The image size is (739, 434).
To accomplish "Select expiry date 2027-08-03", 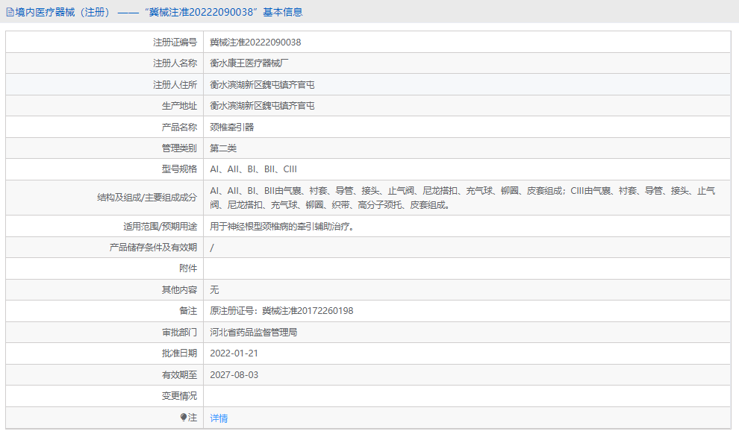I will click(x=234, y=375).
